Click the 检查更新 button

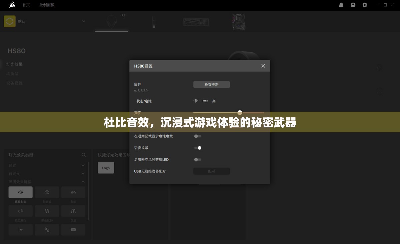click(x=211, y=84)
